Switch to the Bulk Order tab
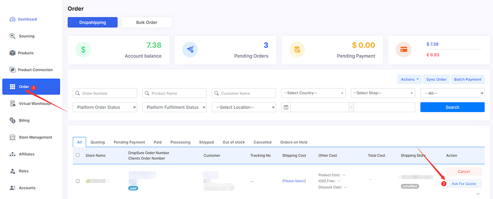The height and width of the screenshot is (199, 493). [147, 22]
